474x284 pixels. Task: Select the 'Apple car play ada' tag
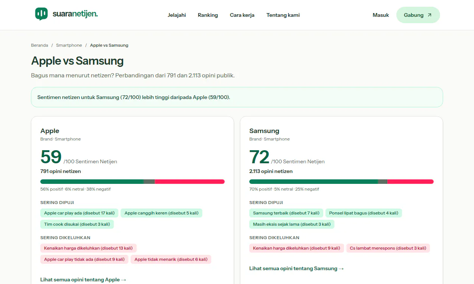pyautogui.click(x=79, y=213)
